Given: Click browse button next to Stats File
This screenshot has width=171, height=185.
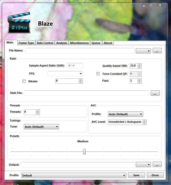Looking at the screenshot, I should pos(155,93).
